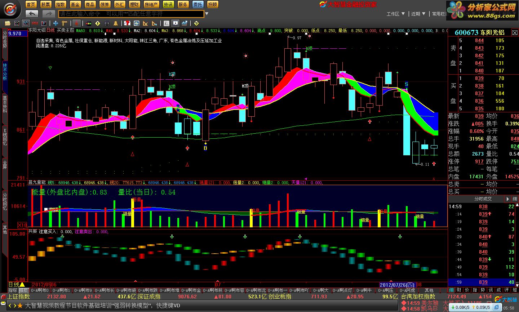Open the 房地产 menu button
519x312 pixels.
point(151,4)
